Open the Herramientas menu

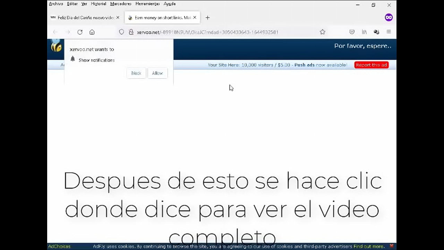tap(147, 4)
